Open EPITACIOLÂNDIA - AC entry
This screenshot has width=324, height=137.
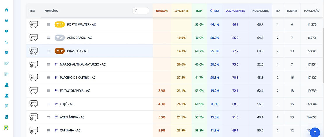[75, 91]
